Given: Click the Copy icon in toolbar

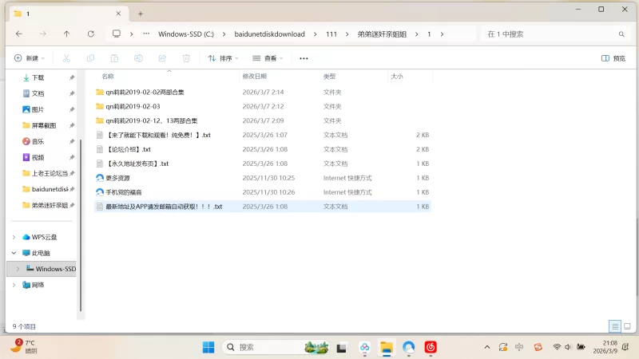Looking at the screenshot, I should click(90, 58).
